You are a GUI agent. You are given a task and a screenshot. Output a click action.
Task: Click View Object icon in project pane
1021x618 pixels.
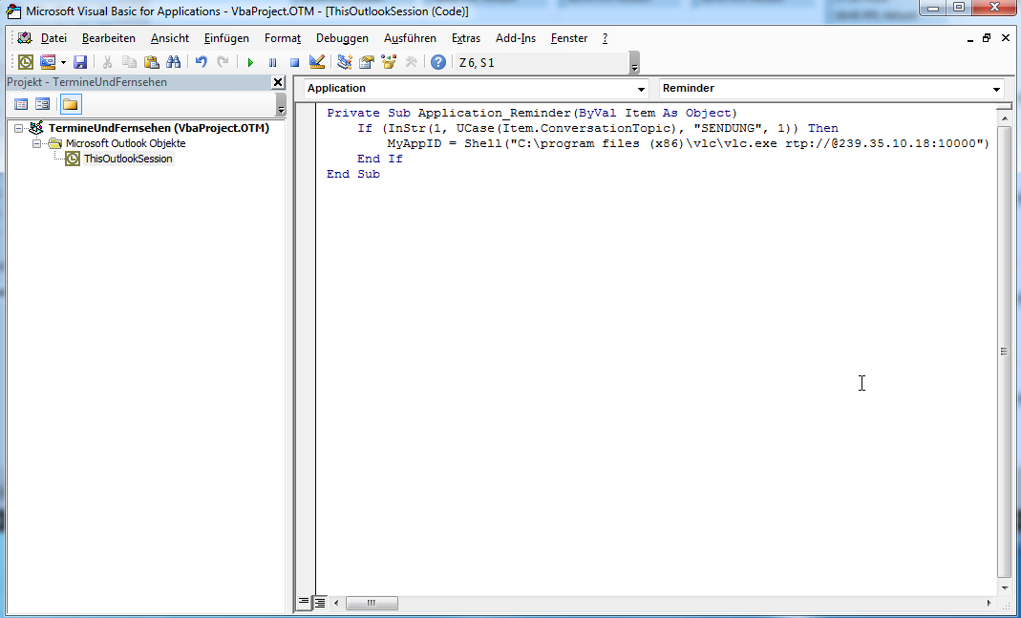[x=42, y=104]
